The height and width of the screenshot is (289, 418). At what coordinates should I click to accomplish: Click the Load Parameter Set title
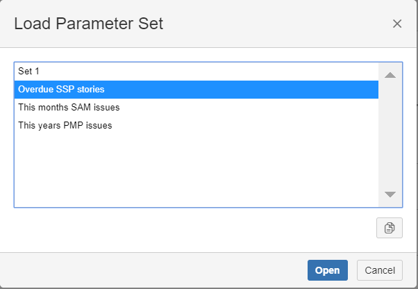click(88, 24)
